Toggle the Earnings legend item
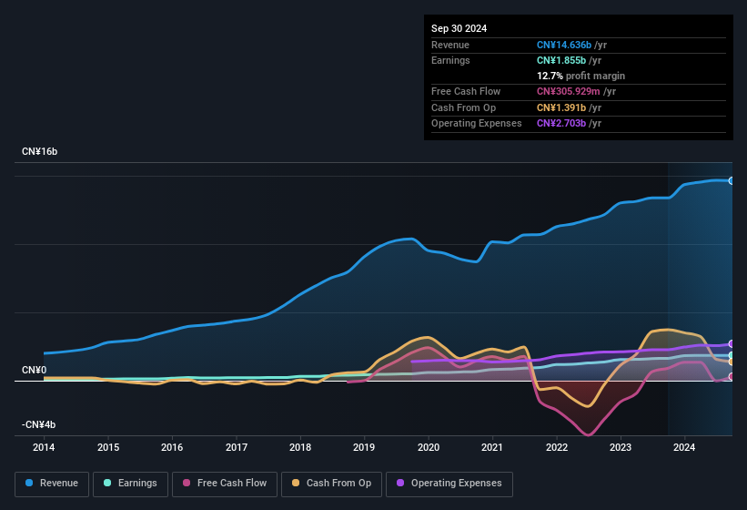747x510 pixels. point(131,484)
